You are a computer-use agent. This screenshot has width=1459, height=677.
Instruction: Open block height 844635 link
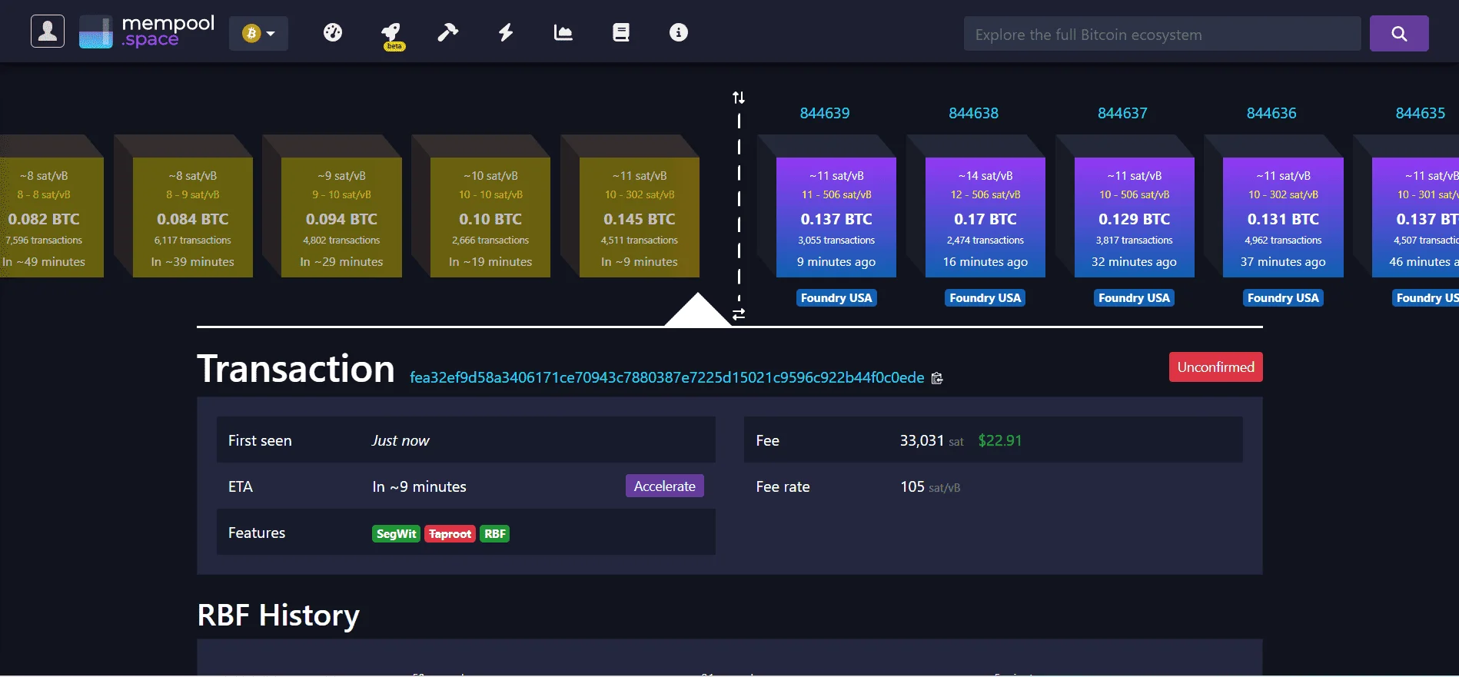[x=1421, y=113]
